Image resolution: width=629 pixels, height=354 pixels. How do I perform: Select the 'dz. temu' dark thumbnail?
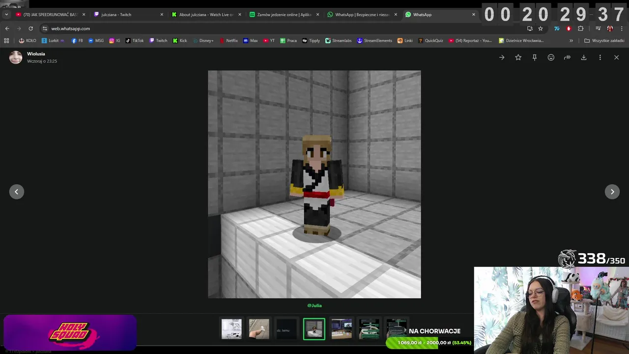coord(286,329)
